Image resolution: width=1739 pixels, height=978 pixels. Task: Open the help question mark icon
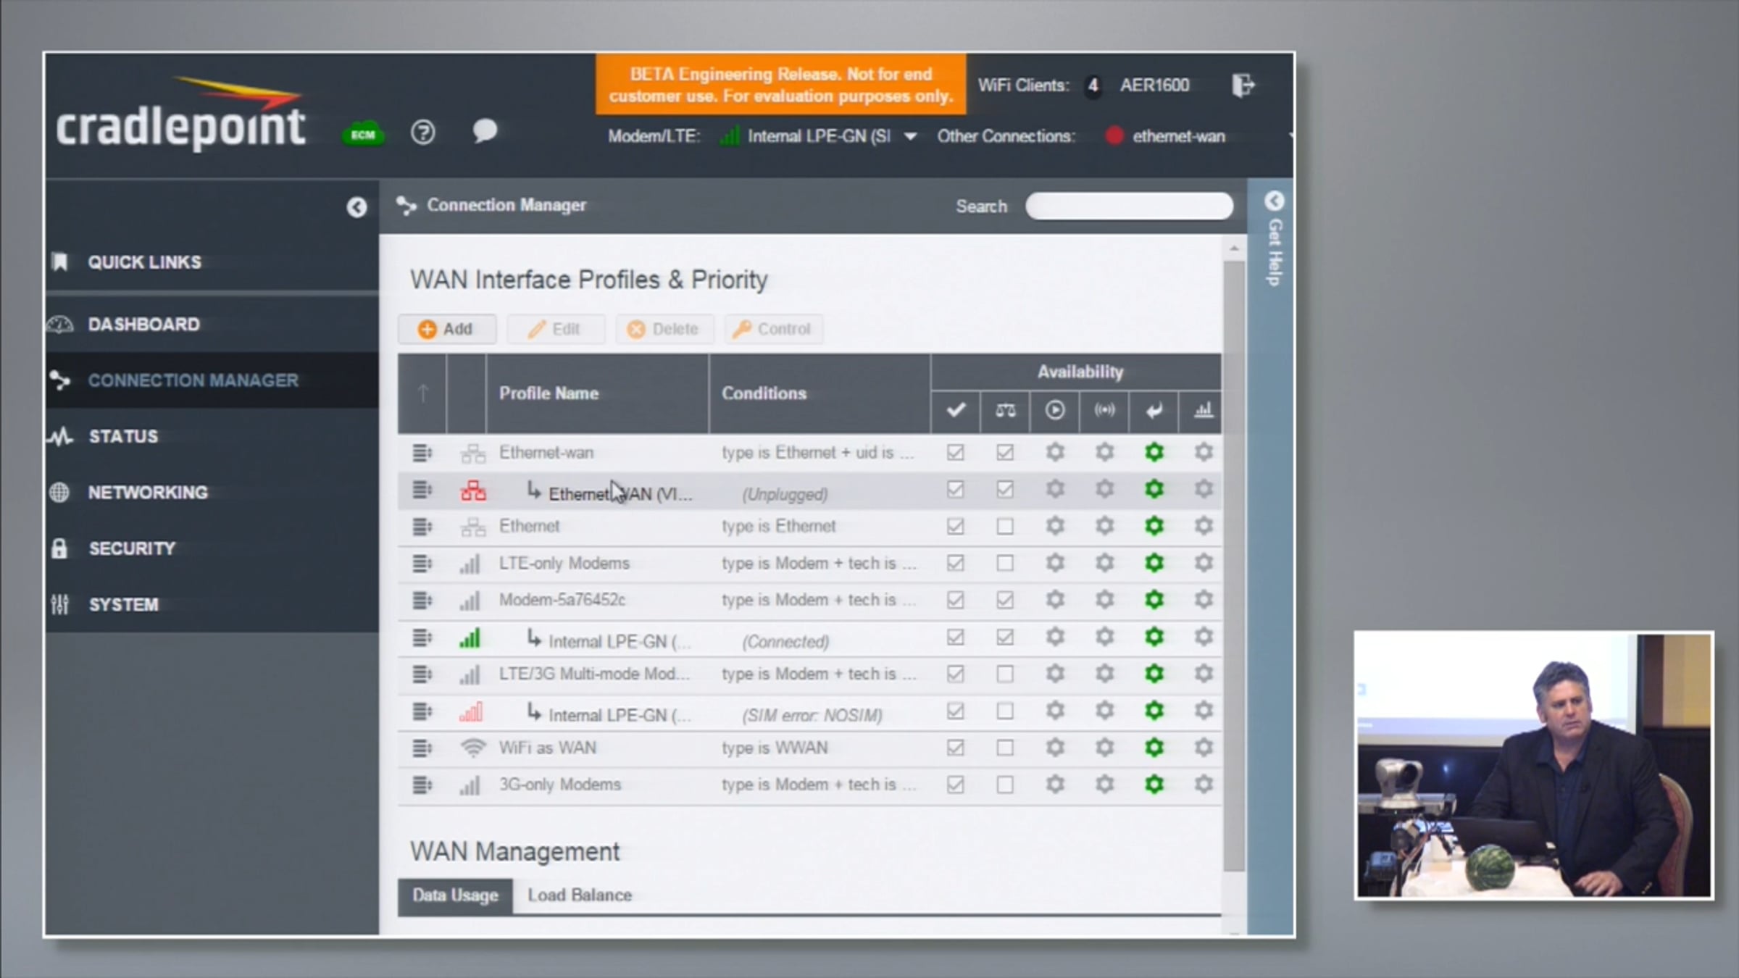423,133
